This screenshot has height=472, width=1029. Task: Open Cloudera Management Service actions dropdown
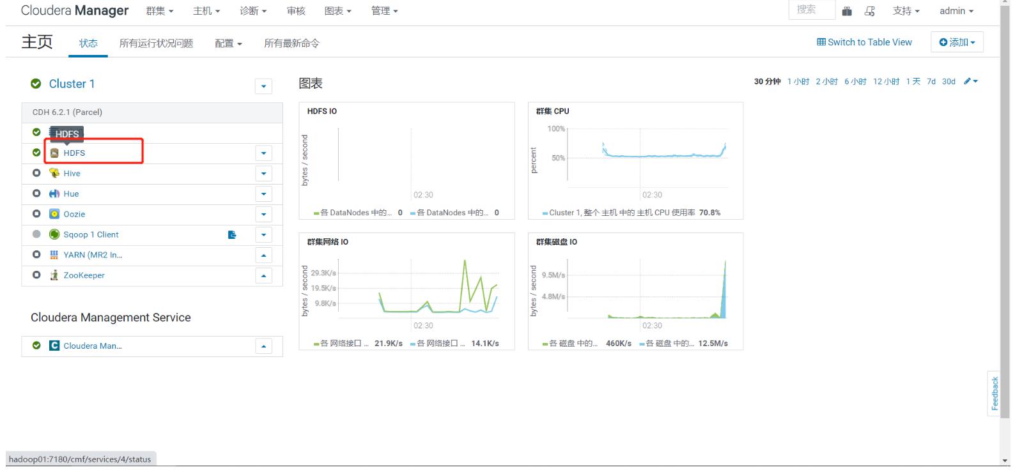(x=263, y=346)
